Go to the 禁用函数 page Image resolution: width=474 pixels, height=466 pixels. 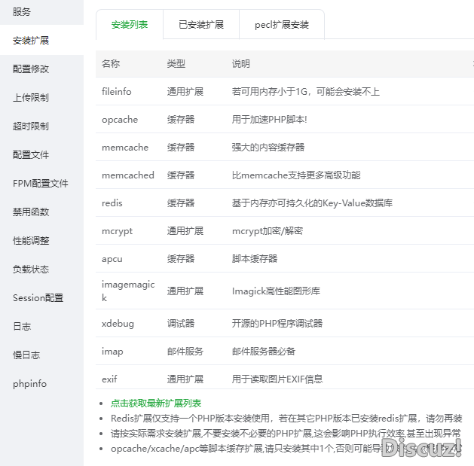31,212
